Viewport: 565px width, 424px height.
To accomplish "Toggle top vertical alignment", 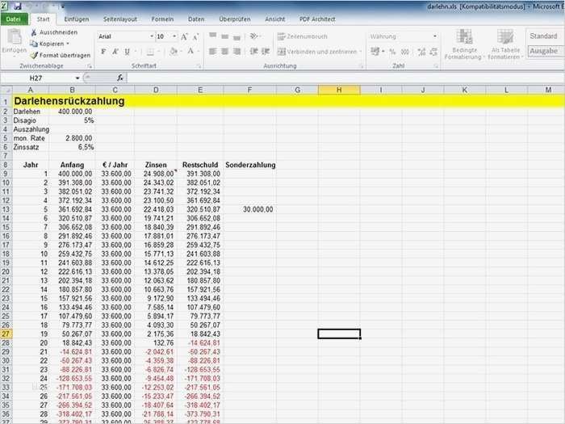I will (212, 36).
